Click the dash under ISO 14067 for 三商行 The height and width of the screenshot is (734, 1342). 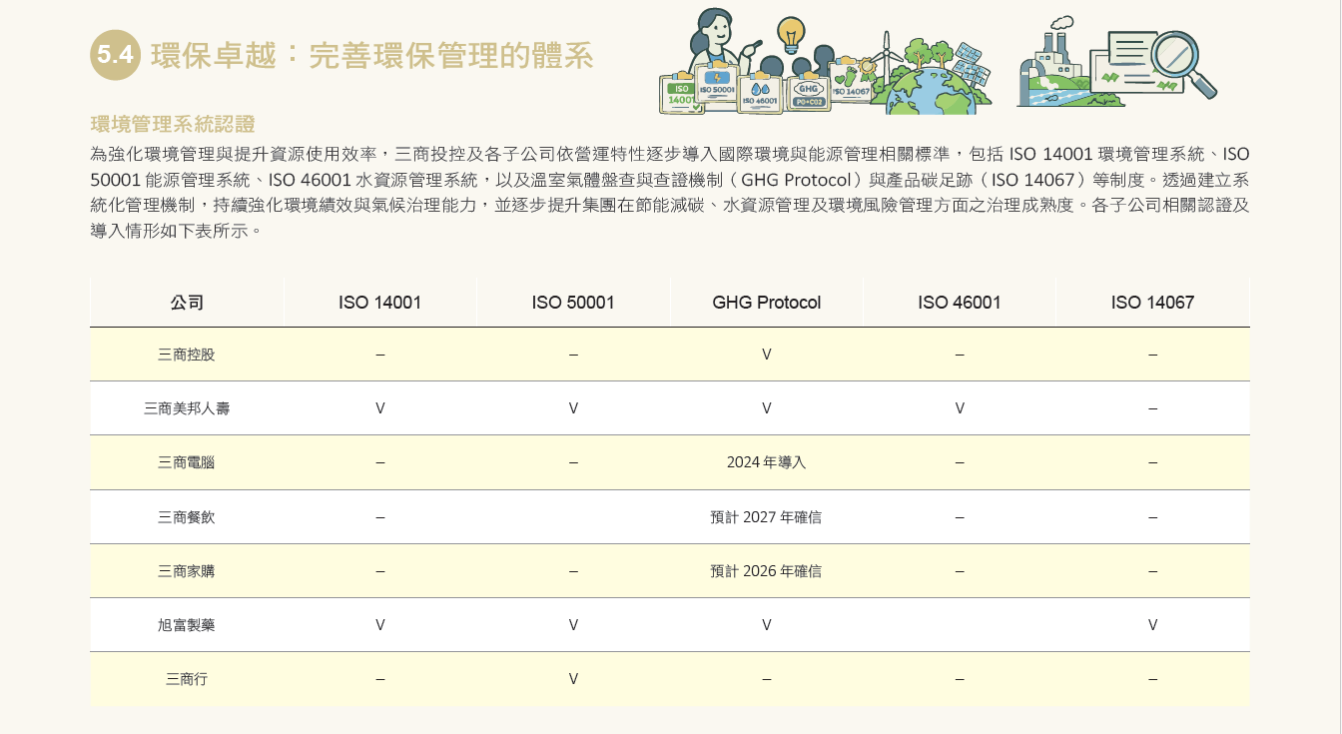click(x=1152, y=679)
